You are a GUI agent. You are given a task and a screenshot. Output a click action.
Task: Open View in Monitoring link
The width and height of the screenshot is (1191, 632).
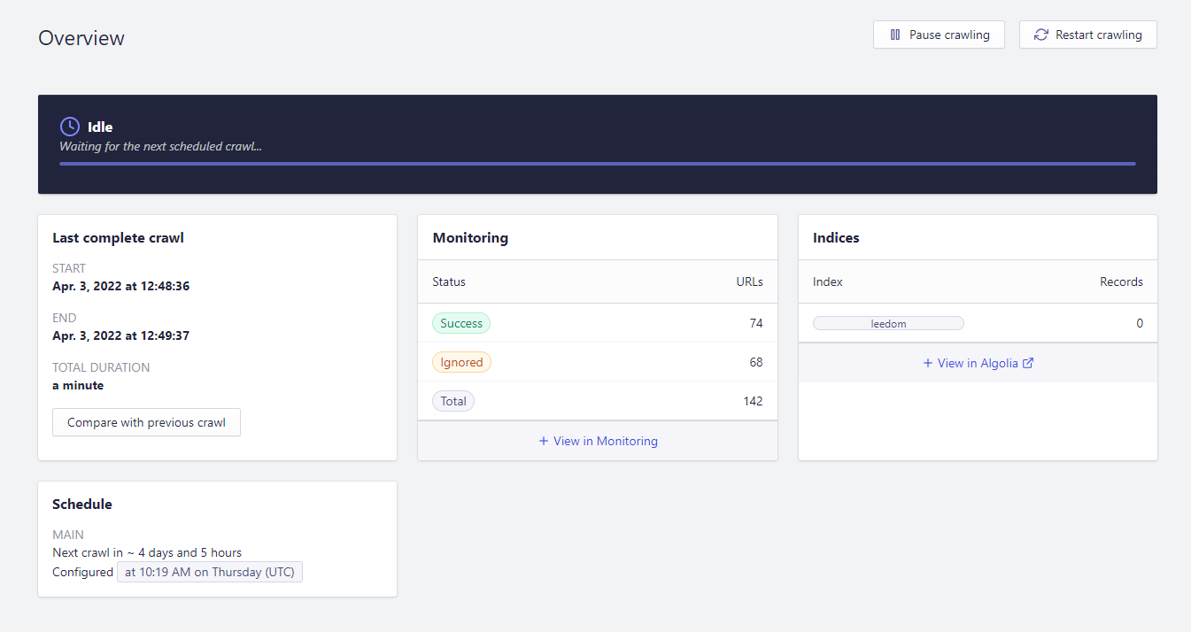coord(604,440)
